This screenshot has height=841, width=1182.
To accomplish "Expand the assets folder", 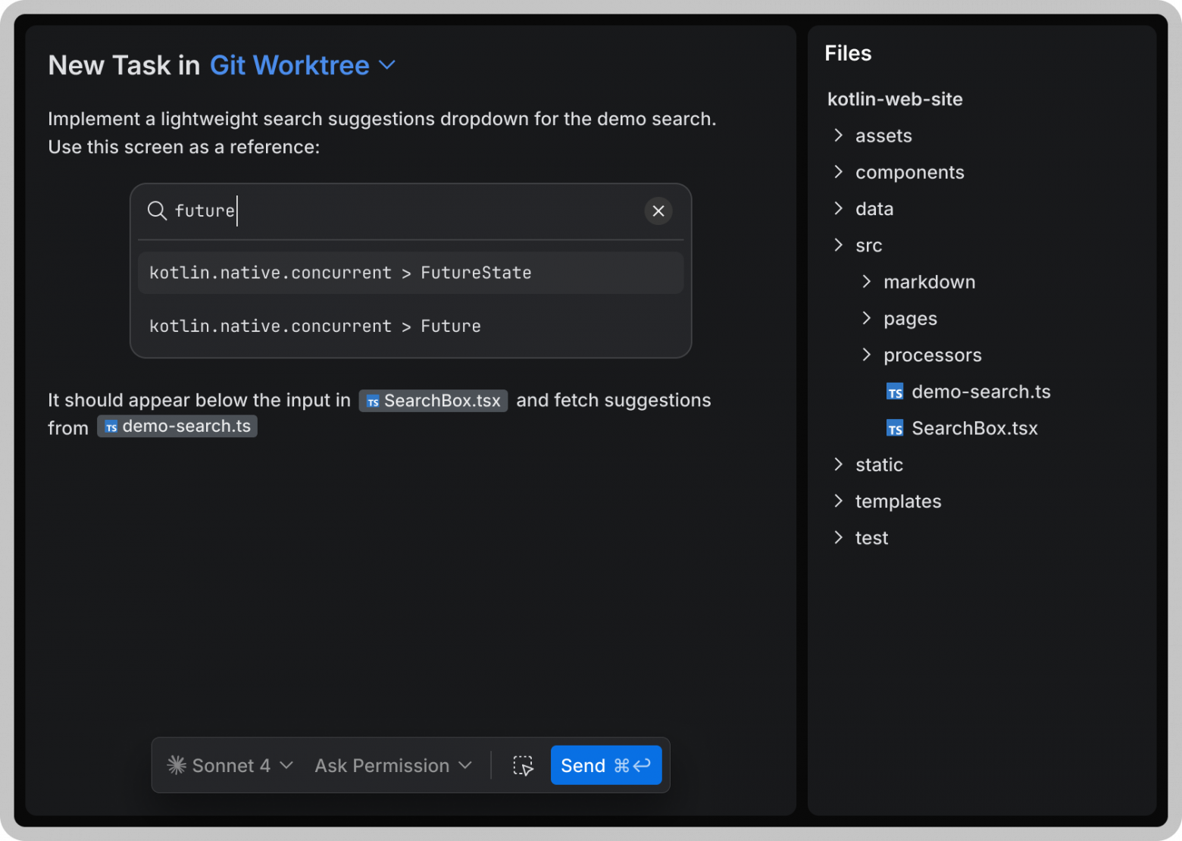I will coord(839,135).
